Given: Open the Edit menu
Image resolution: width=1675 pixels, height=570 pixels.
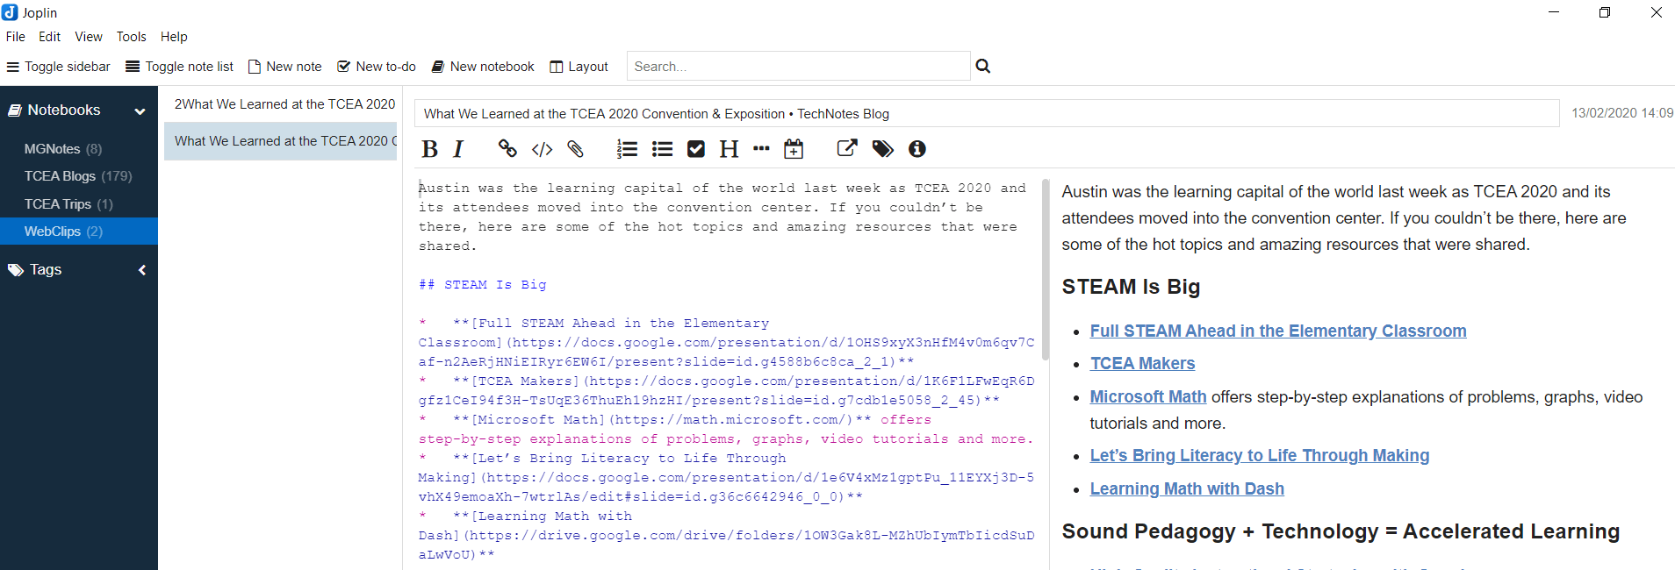Looking at the screenshot, I should tap(49, 37).
